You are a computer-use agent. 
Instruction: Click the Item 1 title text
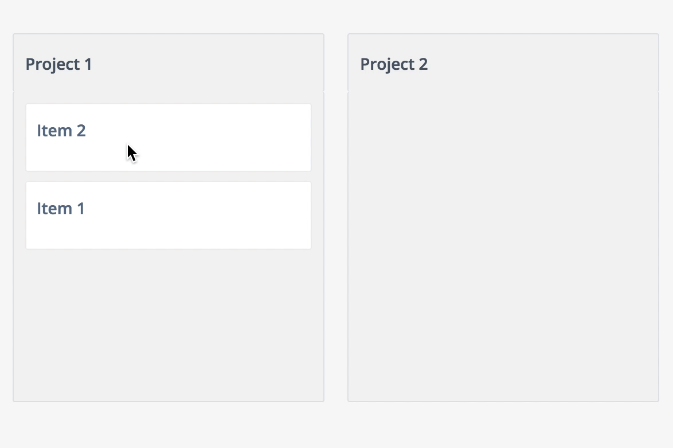tap(60, 208)
